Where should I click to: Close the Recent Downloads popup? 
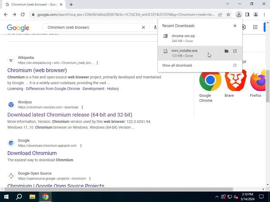(x=235, y=26)
